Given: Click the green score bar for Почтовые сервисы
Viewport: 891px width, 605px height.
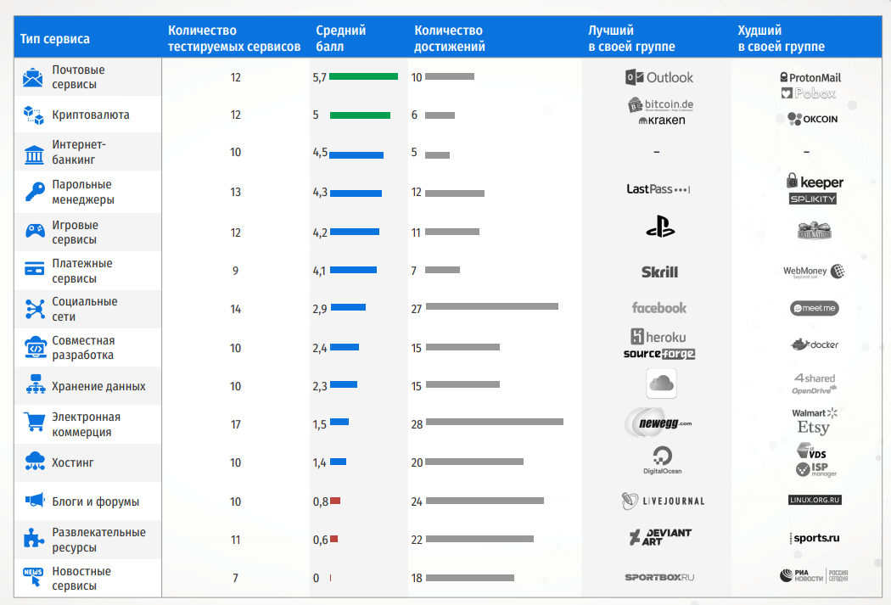Looking at the screenshot, I should tap(363, 76).
